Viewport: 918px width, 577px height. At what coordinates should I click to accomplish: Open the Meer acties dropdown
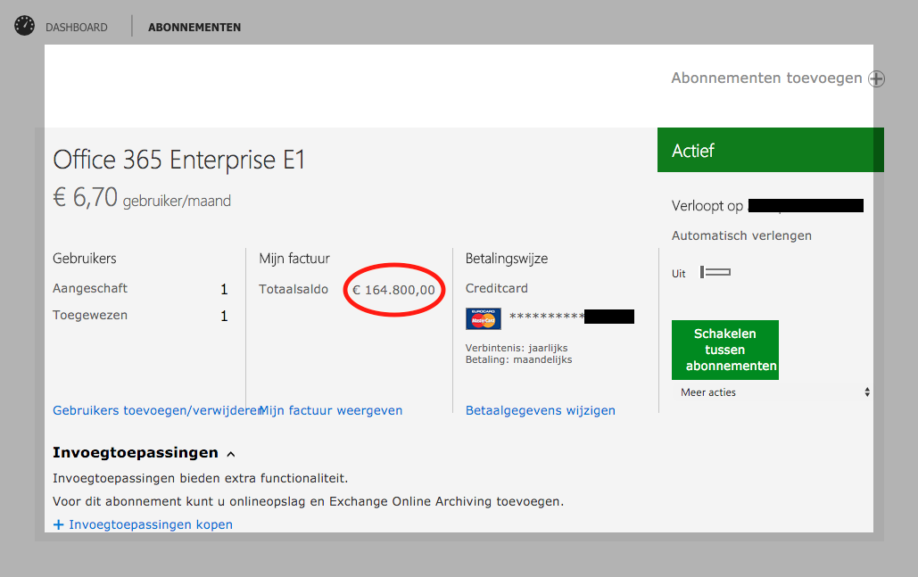pos(775,392)
